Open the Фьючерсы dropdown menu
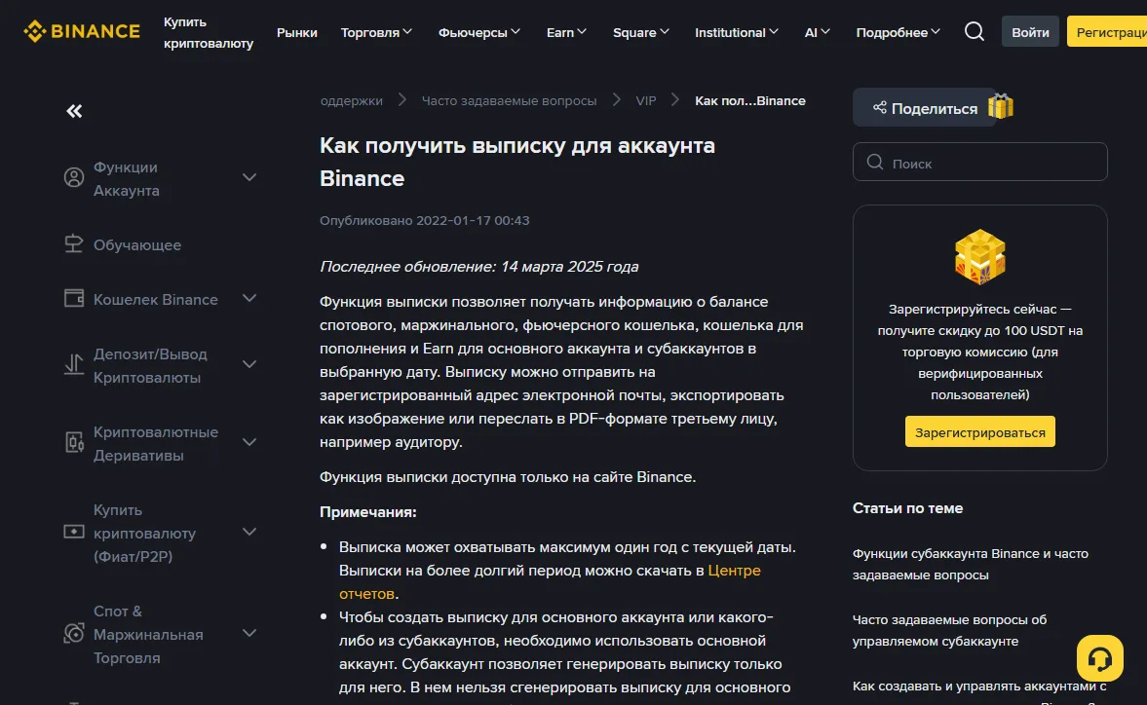1147x705 pixels. (479, 32)
